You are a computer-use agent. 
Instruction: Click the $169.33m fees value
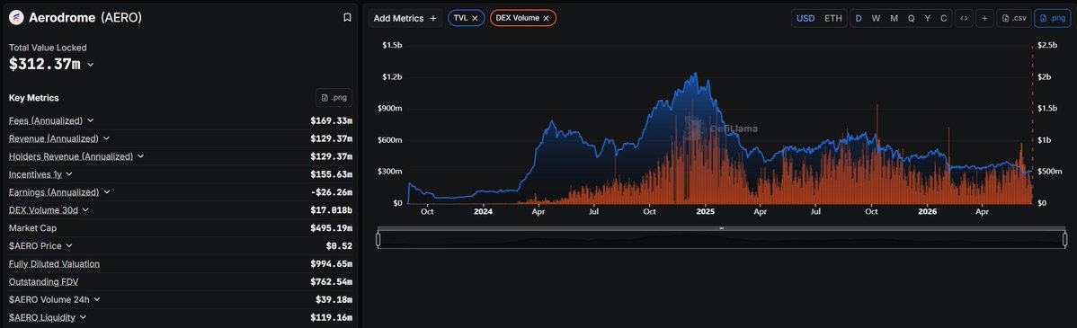coord(331,120)
